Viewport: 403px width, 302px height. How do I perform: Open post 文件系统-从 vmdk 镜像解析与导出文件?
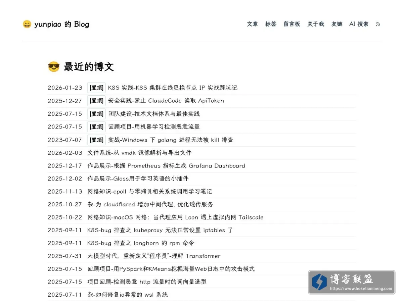click(x=139, y=153)
